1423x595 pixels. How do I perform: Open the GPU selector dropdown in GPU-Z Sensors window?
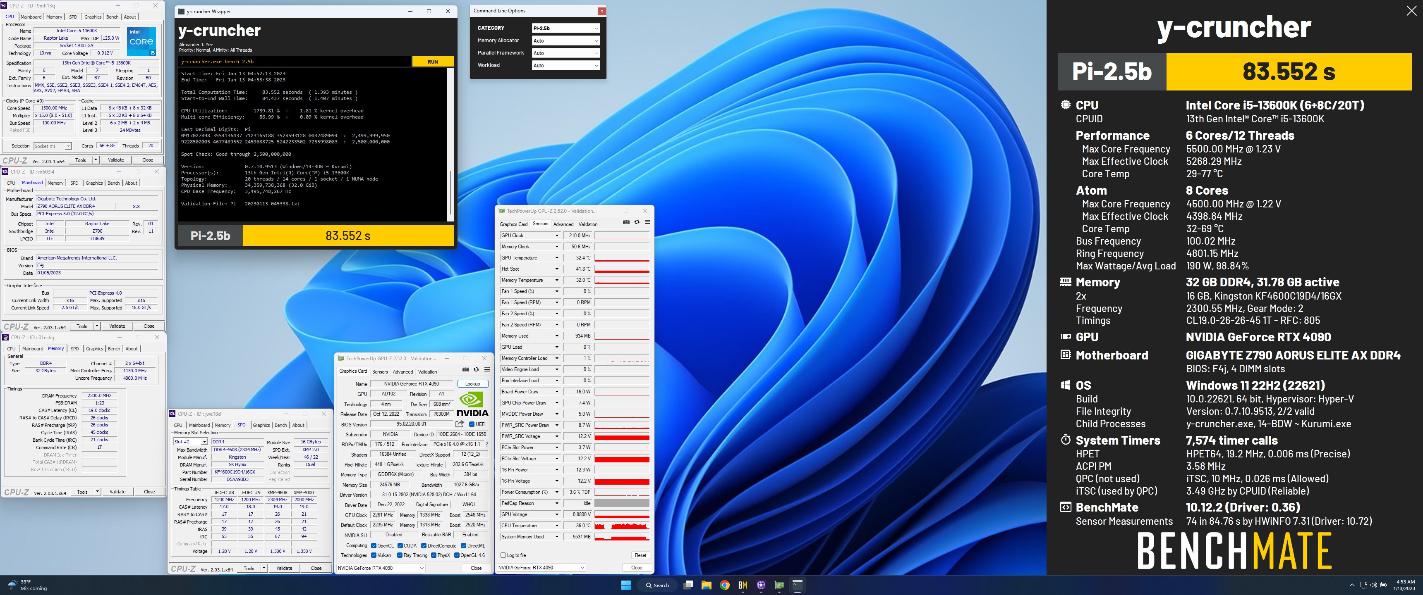tap(541, 567)
